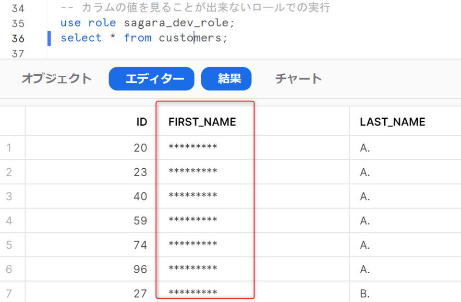Click the ID column header
Viewport: 461px width, 302px height.
pyautogui.click(x=141, y=122)
